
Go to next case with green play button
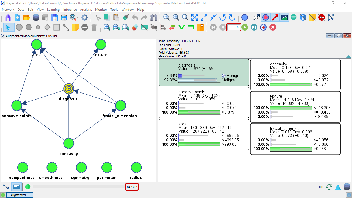pyautogui.click(x=245, y=27)
